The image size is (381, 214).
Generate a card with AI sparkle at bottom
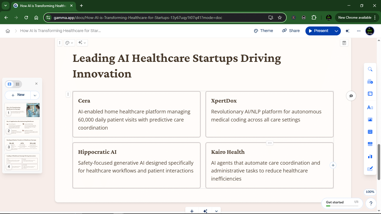coord(205,211)
